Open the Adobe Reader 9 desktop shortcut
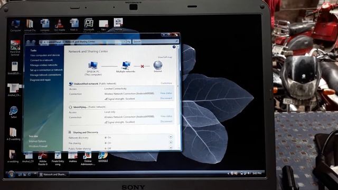The image size is (338, 190). coord(43,158)
